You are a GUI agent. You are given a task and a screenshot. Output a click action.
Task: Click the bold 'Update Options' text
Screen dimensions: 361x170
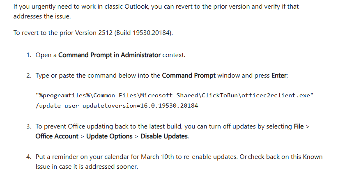[x=109, y=136]
